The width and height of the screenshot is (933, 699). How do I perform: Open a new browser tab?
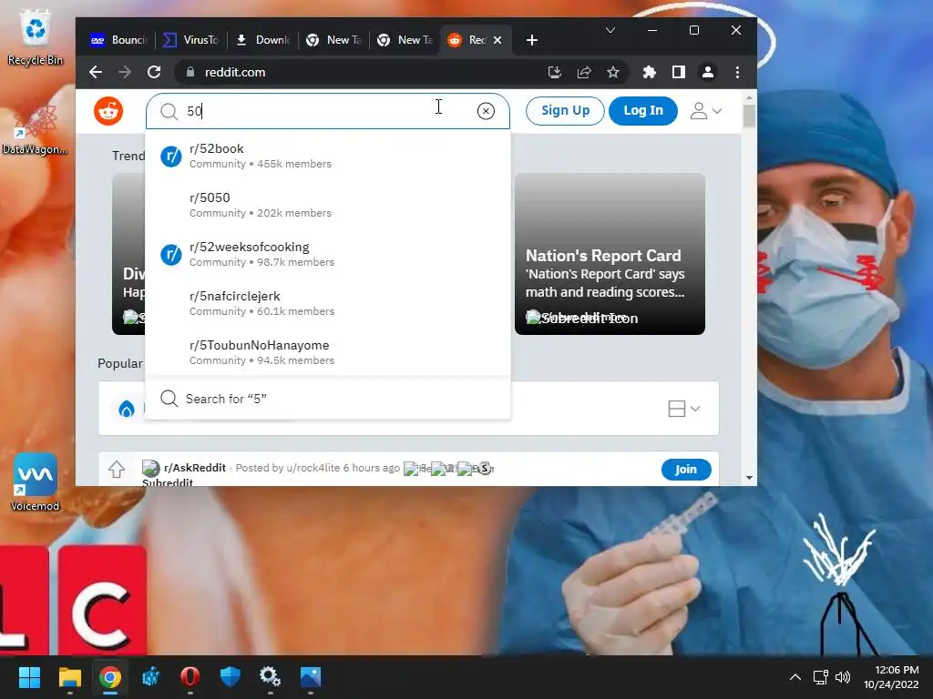pos(532,40)
